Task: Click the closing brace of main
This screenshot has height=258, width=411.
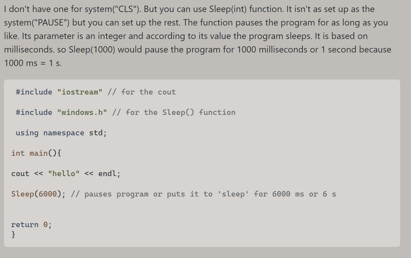Action: click(x=13, y=235)
